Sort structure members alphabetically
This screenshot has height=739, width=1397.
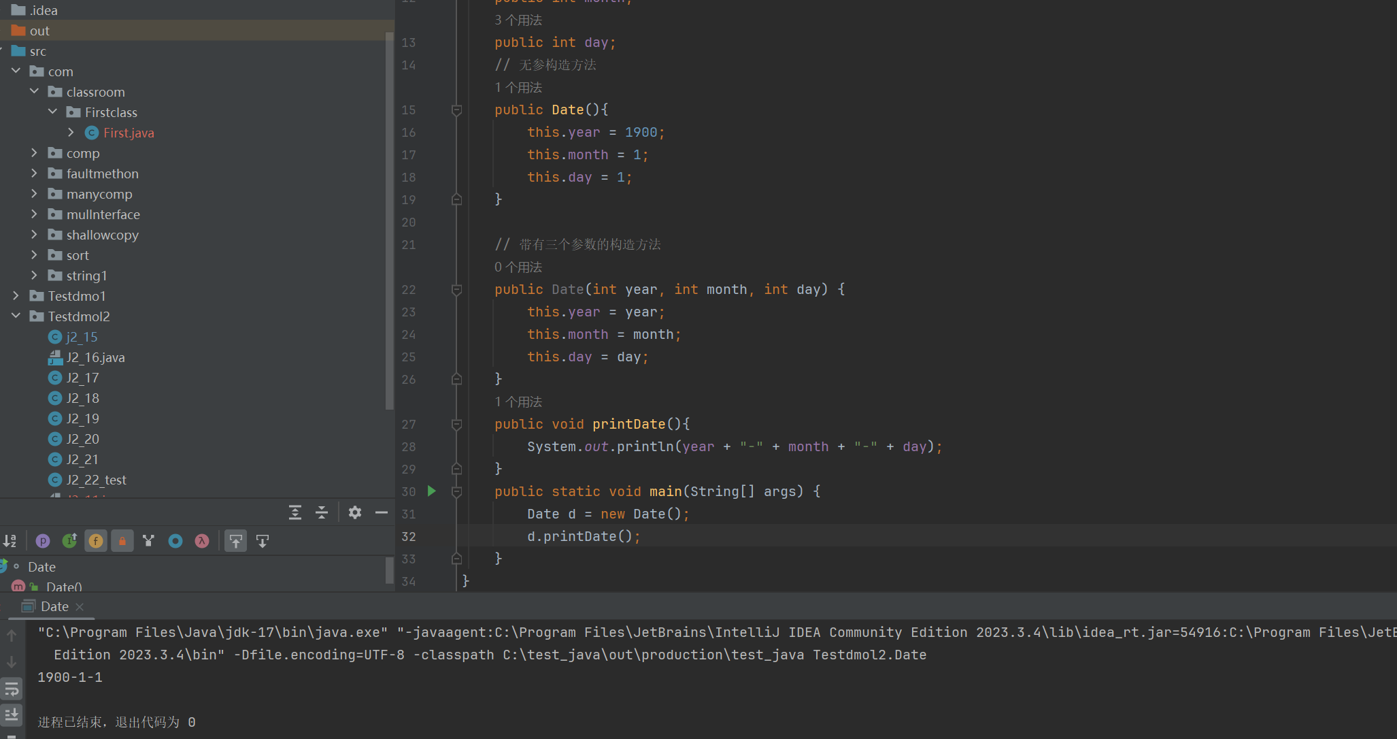(x=10, y=541)
